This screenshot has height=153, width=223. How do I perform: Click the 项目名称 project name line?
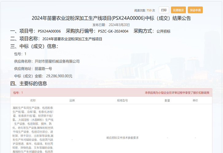pos(56,39)
